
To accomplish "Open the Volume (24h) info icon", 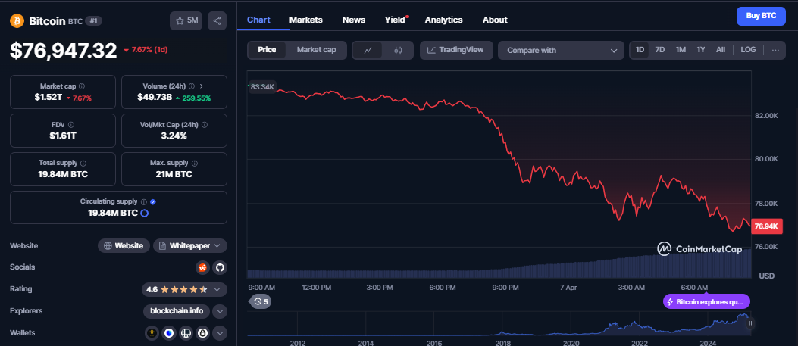I will [192, 86].
